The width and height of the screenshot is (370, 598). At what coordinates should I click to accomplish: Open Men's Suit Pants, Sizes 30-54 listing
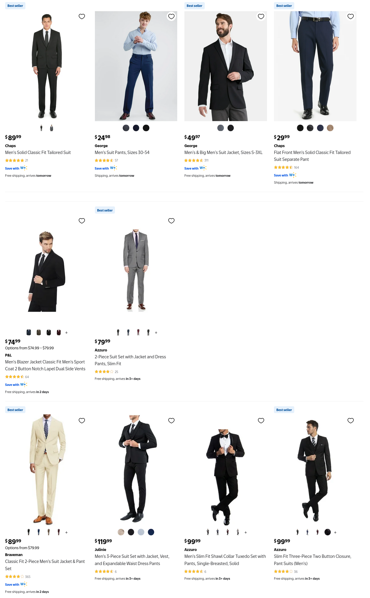point(122,152)
